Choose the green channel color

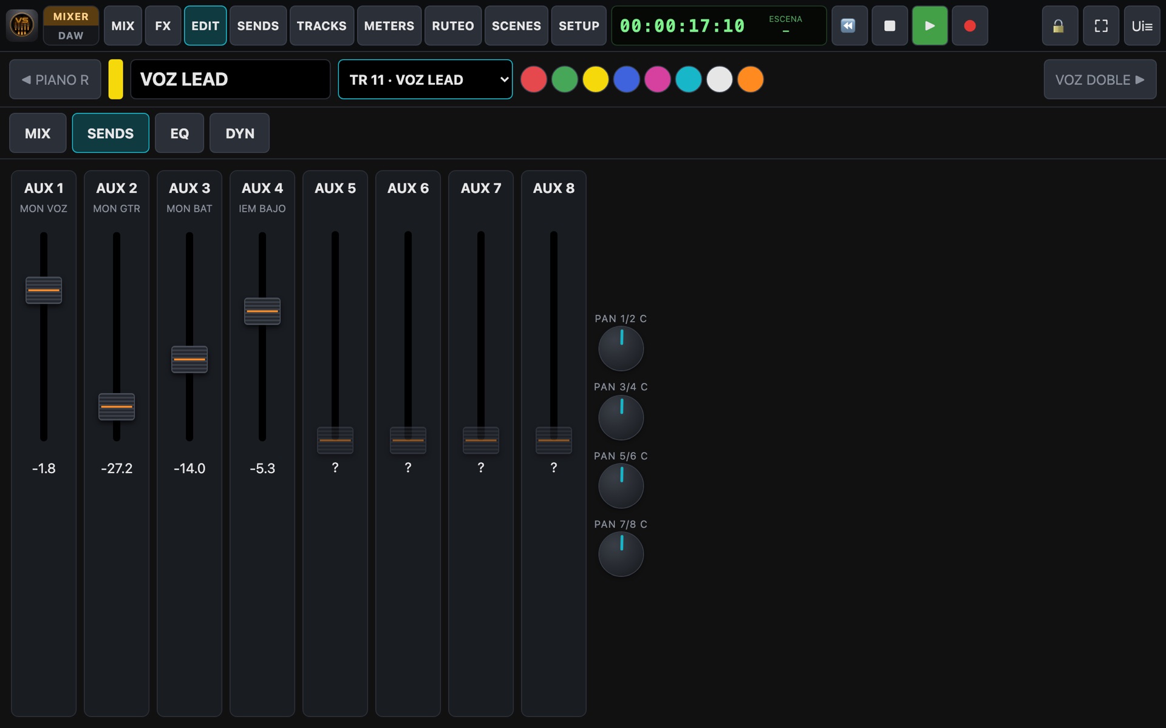coord(565,79)
